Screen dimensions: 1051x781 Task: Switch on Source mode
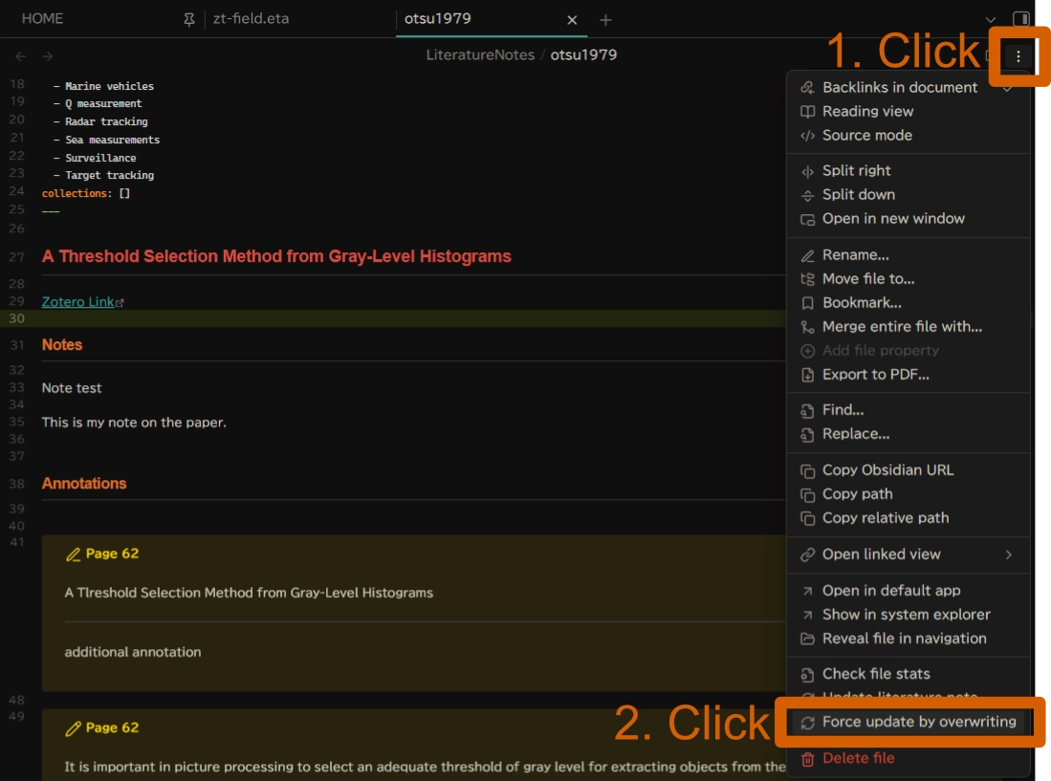[866, 136]
